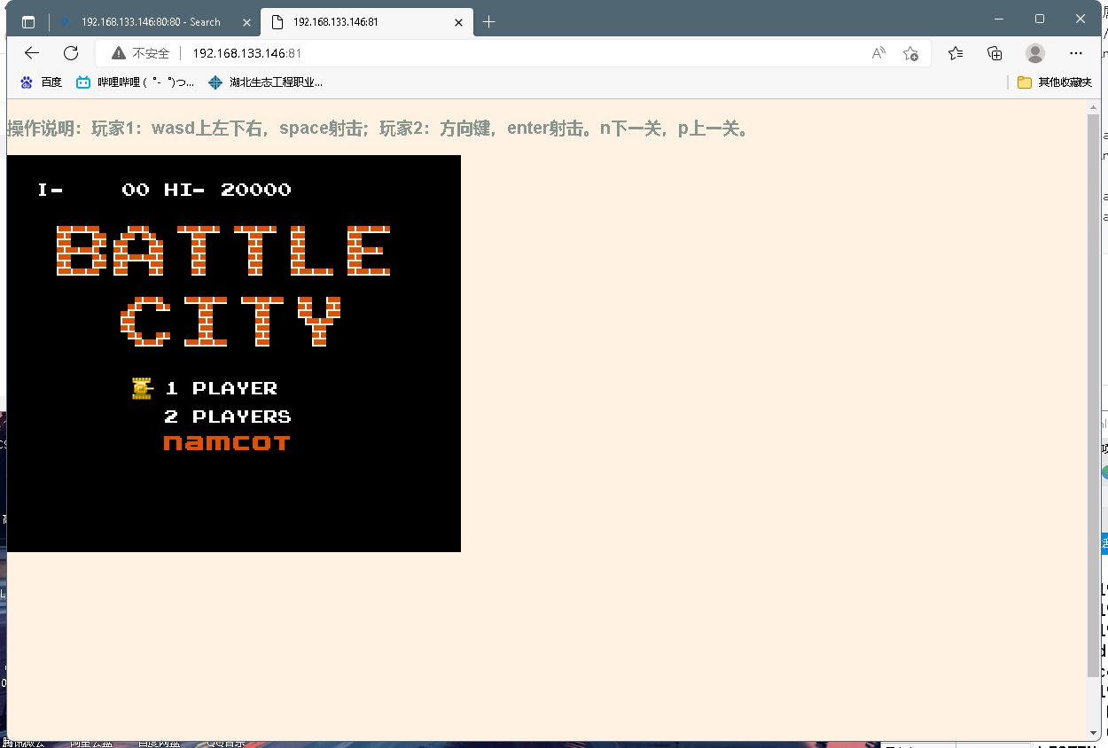The height and width of the screenshot is (748, 1108).
Task: Click the BATTLE brick title
Action: (x=223, y=250)
